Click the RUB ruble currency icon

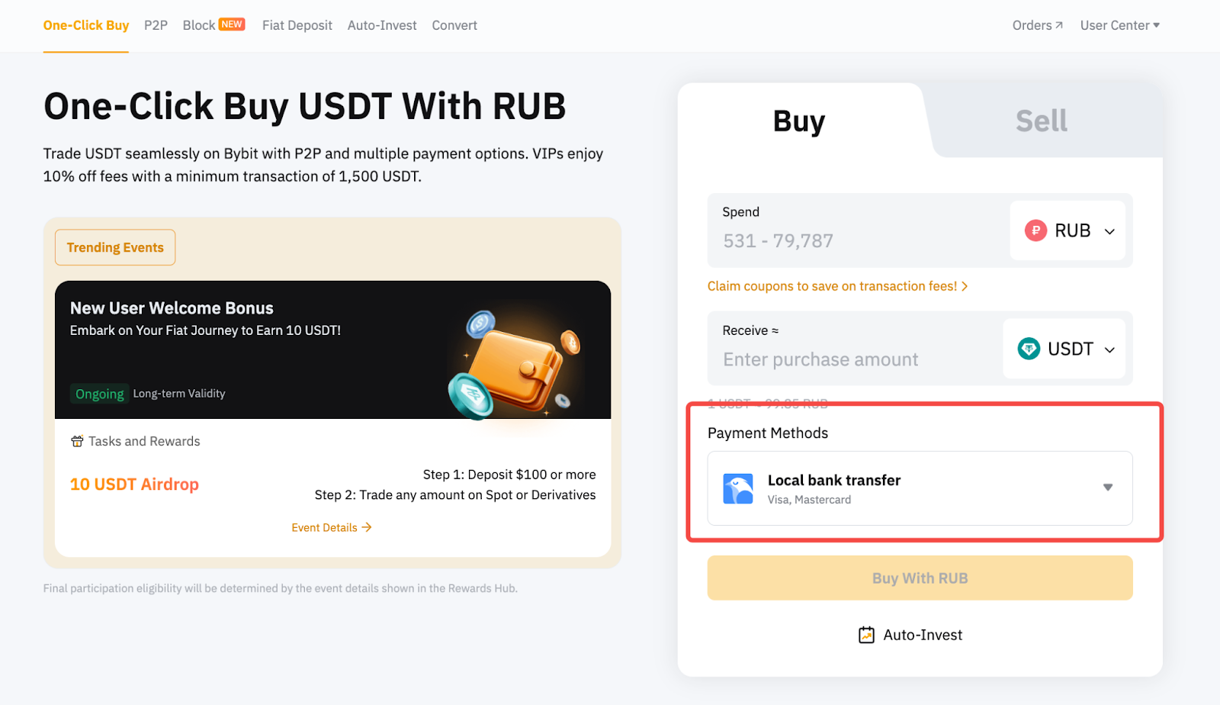pyautogui.click(x=1035, y=230)
